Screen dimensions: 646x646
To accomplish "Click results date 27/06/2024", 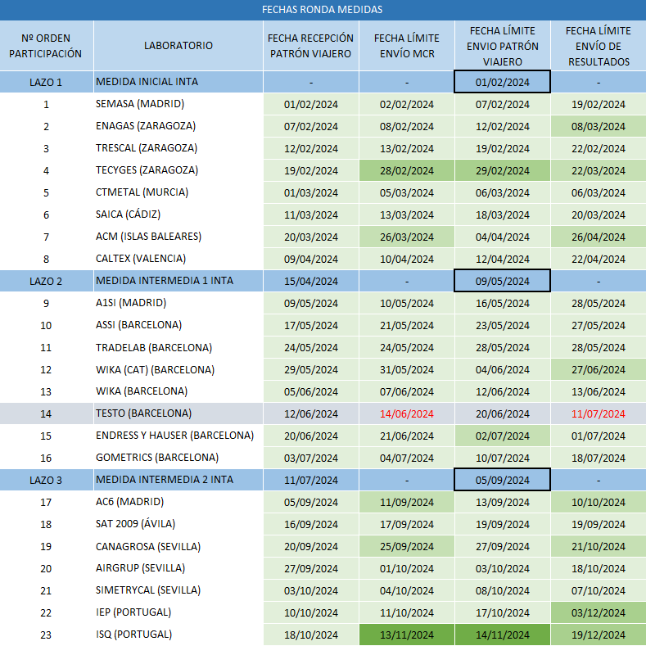I will click(x=599, y=369).
